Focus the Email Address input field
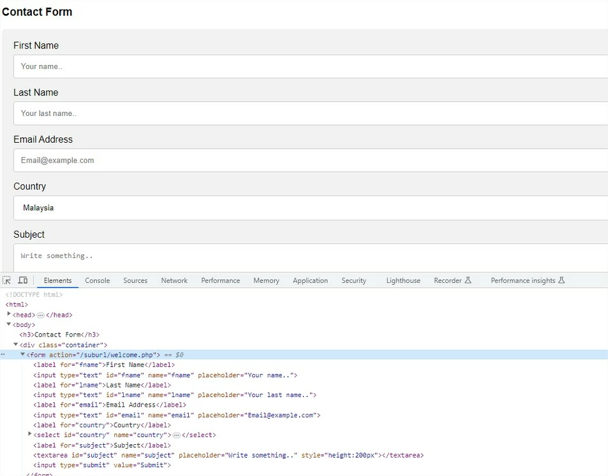This screenshot has height=476, width=608. pyautogui.click(x=311, y=161)
